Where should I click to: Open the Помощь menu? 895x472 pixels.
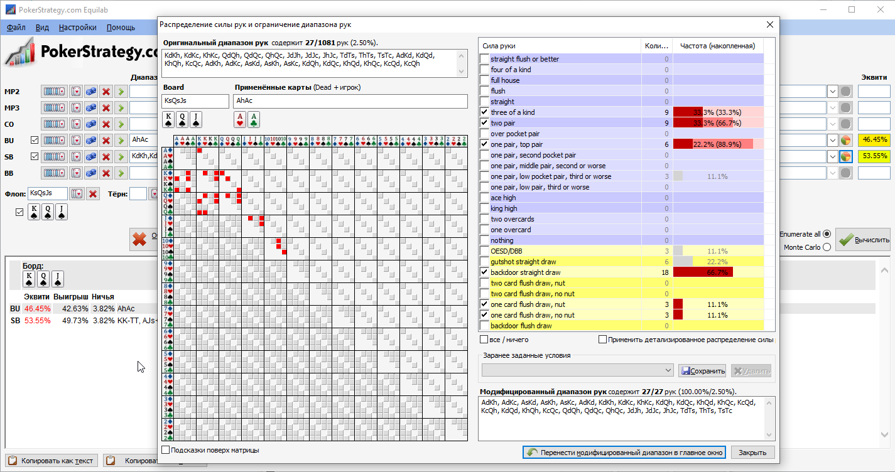point(121,28)
